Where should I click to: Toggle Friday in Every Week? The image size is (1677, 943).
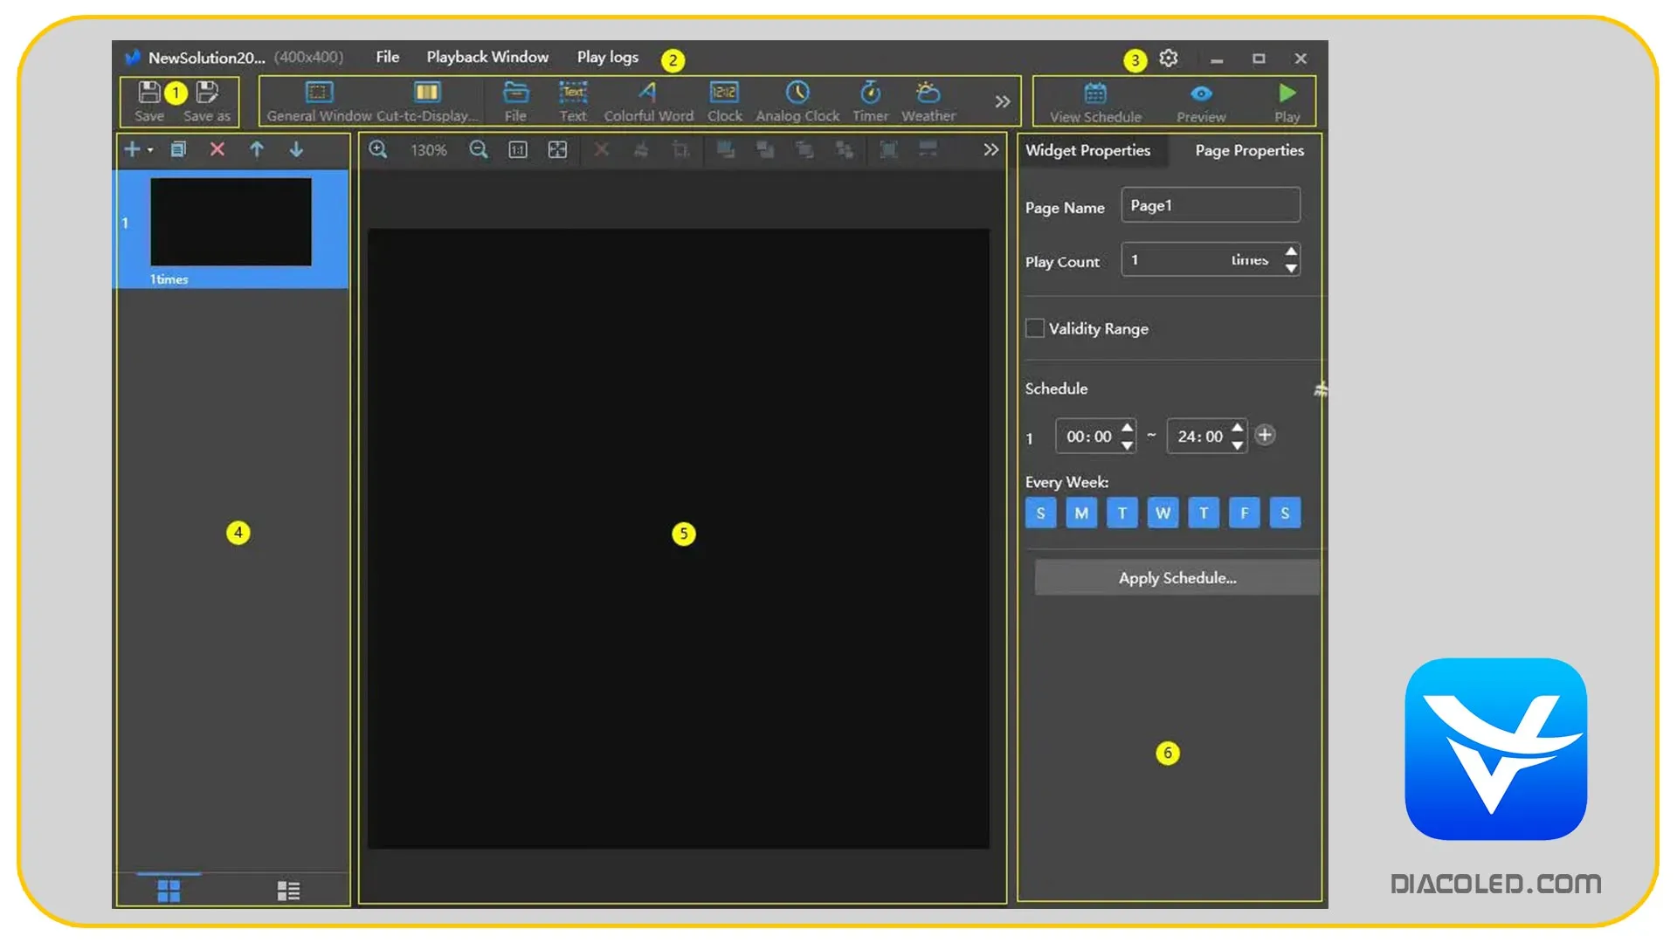tap(1245, 513)
